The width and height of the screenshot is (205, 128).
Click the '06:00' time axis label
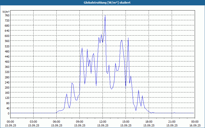[x=56, y=122]
